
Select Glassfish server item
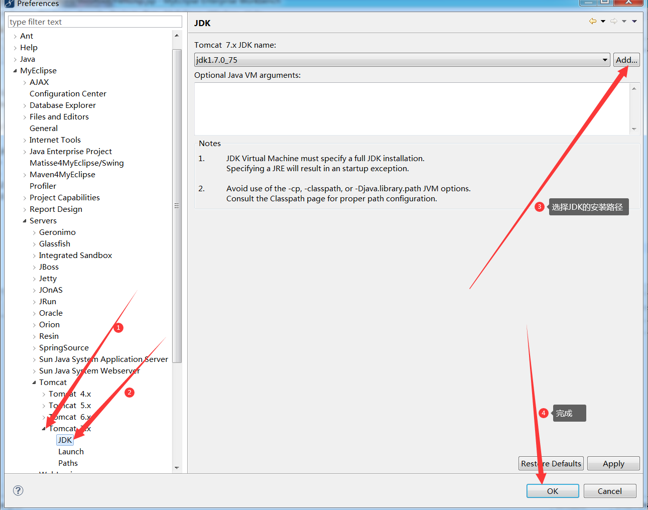click(55, 243)
